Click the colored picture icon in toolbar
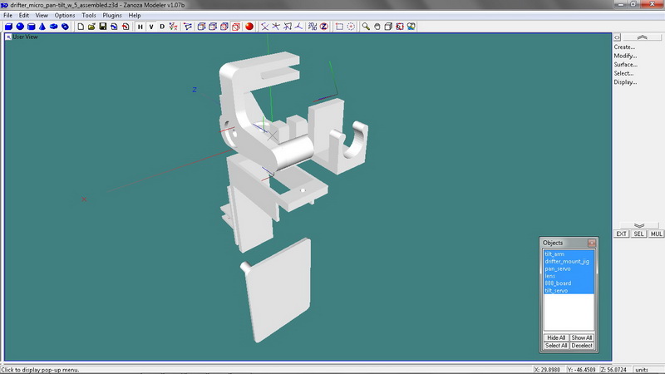The width and height of the screenshot is (665, 374). pyautogui.click(x=411, y=27)
